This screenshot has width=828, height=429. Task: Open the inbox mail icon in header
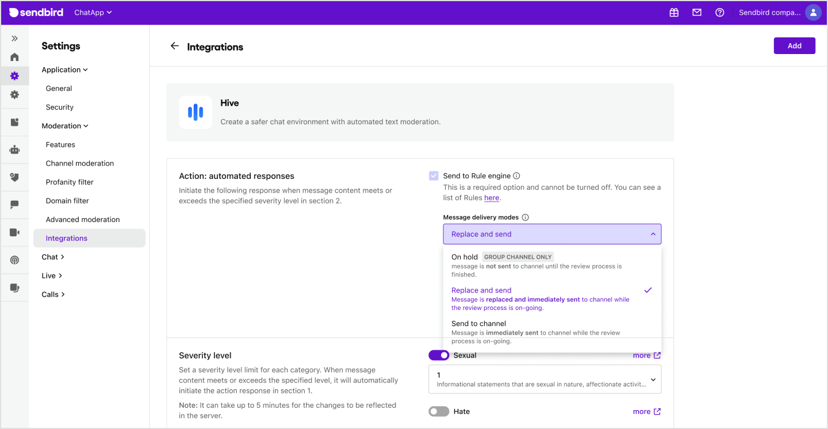(697, 12)
